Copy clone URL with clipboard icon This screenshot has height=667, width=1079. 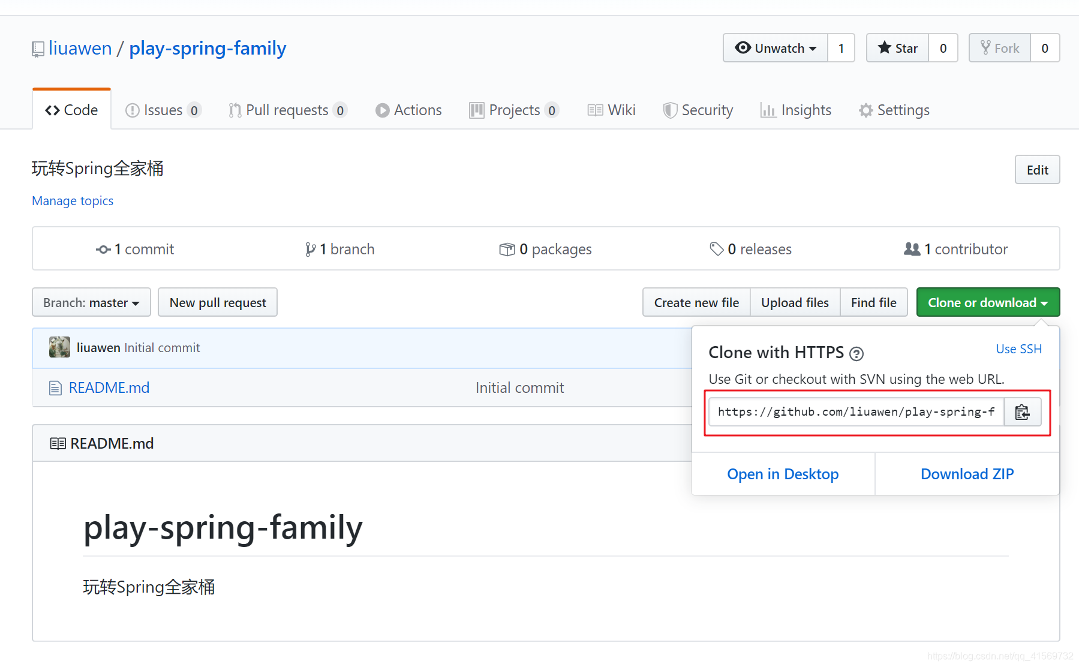(x=1023, y=412)
